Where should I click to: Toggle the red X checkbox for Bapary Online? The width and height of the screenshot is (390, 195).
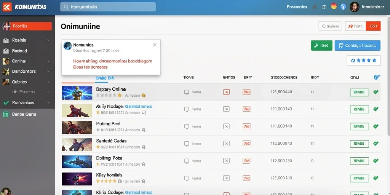pos(226,92)
